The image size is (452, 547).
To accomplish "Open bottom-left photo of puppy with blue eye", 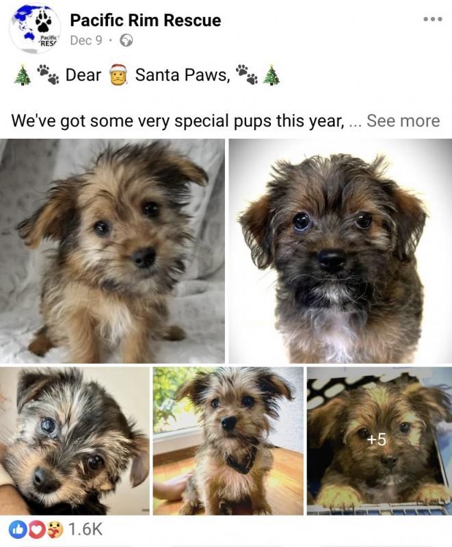I will click(x=75, y=441).
